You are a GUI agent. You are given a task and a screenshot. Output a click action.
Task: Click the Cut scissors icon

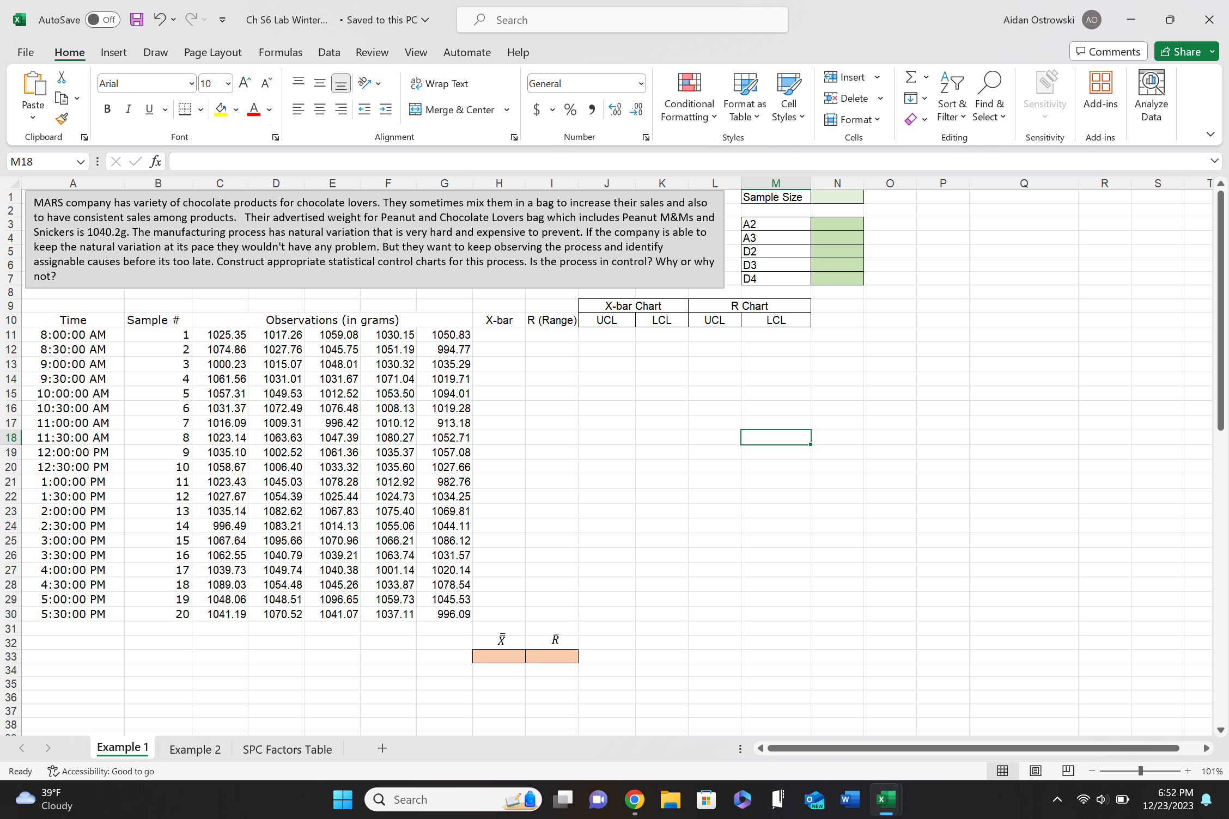tap(62, 78)
